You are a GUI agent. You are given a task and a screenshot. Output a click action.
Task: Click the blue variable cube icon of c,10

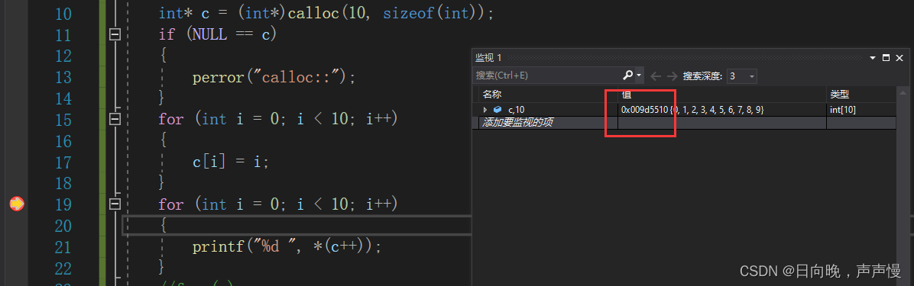(x=498, y=109)
